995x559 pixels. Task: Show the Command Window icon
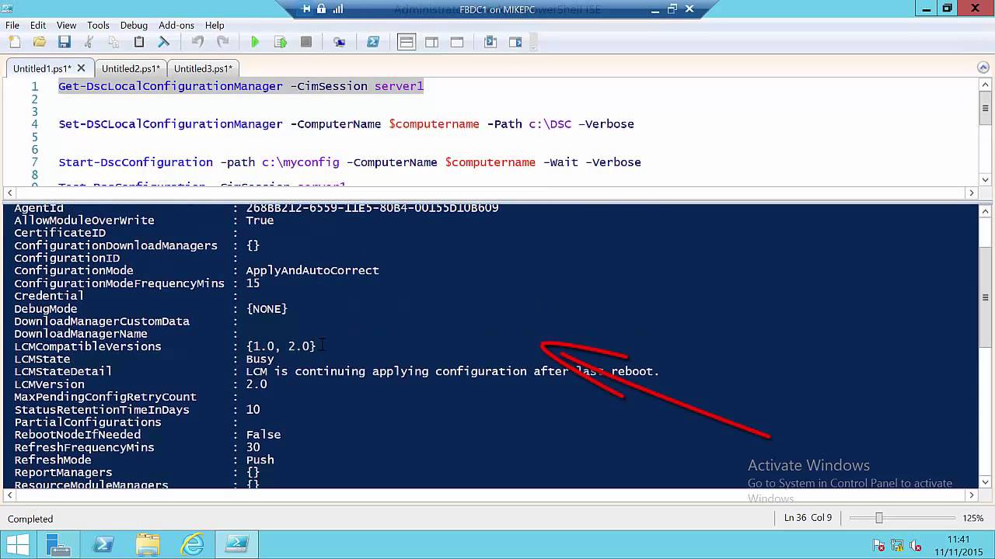point(491,42)
